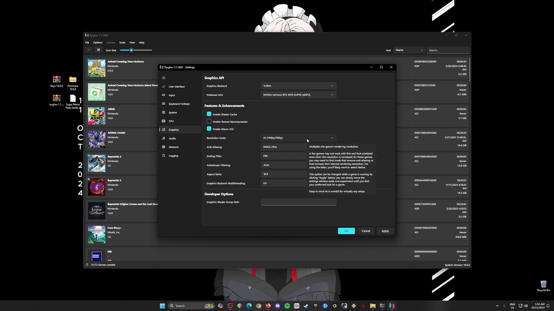Open Copilot from the taskbar
The height and width of the screenshot is (311, 554).
tap(220, 306)
